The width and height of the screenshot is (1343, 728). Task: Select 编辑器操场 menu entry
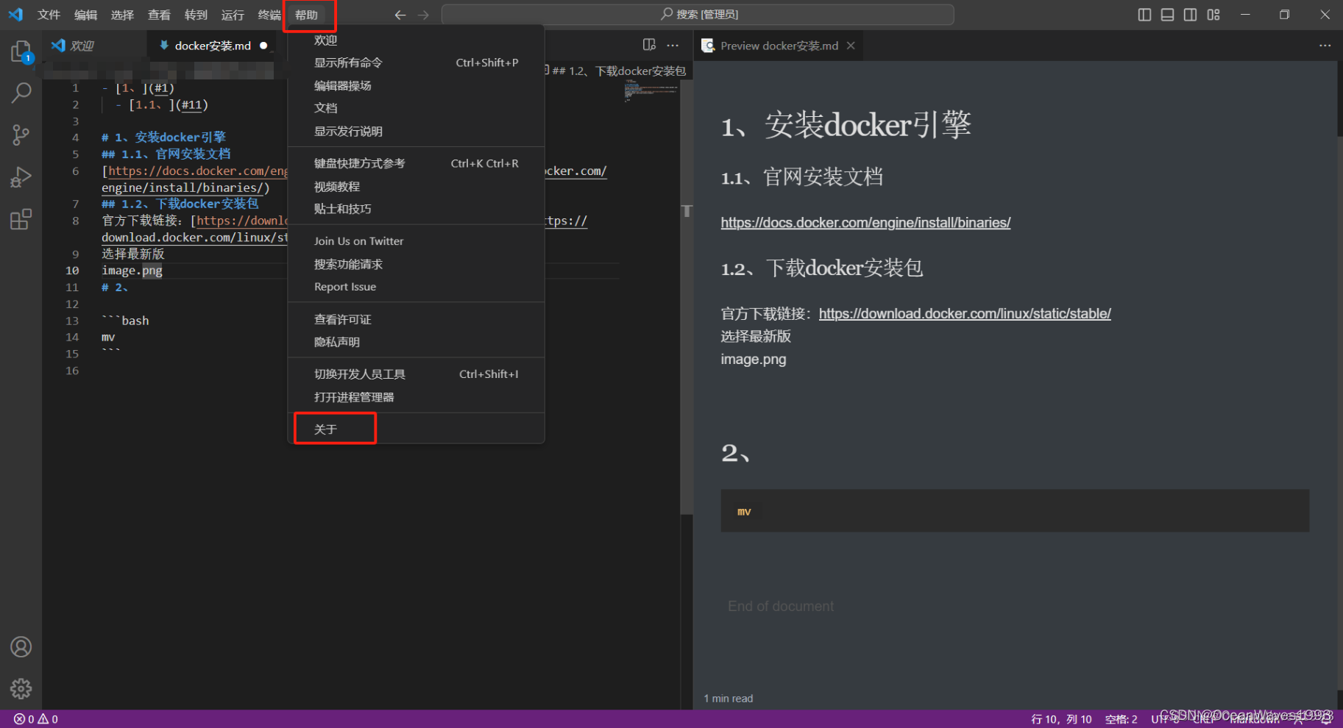point(416,85)
